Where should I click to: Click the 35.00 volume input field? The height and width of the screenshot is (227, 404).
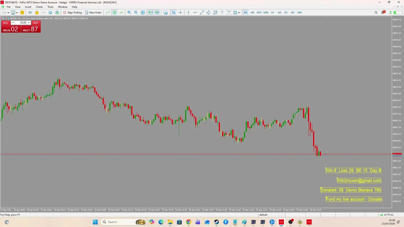(21, 23)
